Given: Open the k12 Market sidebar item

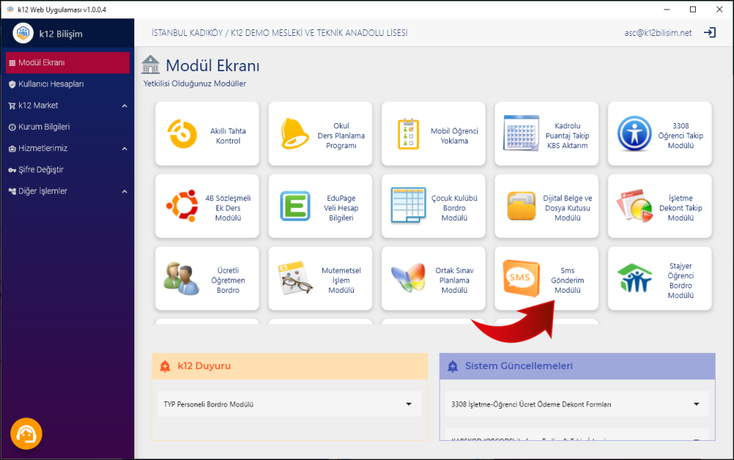Looking at the screenshot, I should point(68,106).
